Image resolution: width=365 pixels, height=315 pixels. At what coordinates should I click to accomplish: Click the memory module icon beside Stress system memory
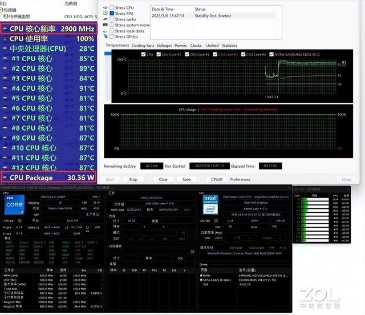pyautogui.click(x=106, y=25)
